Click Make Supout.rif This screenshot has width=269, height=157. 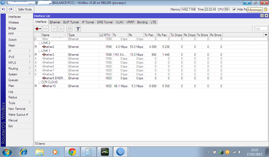19,115
